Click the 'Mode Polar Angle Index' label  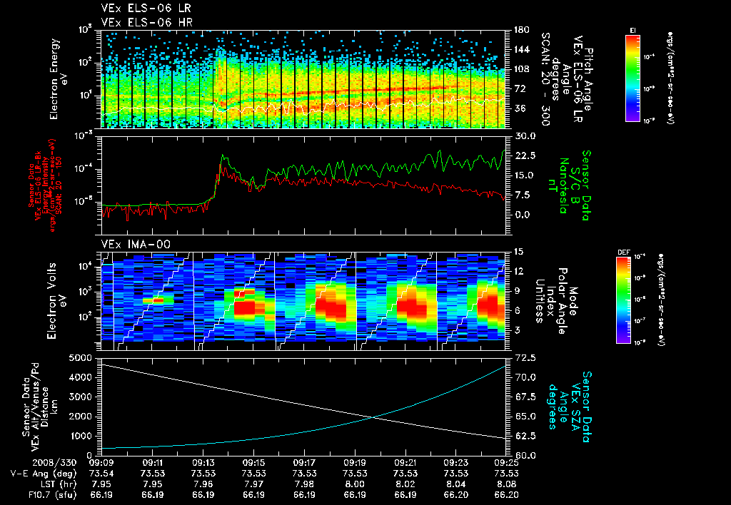click(x=556, y=301)
